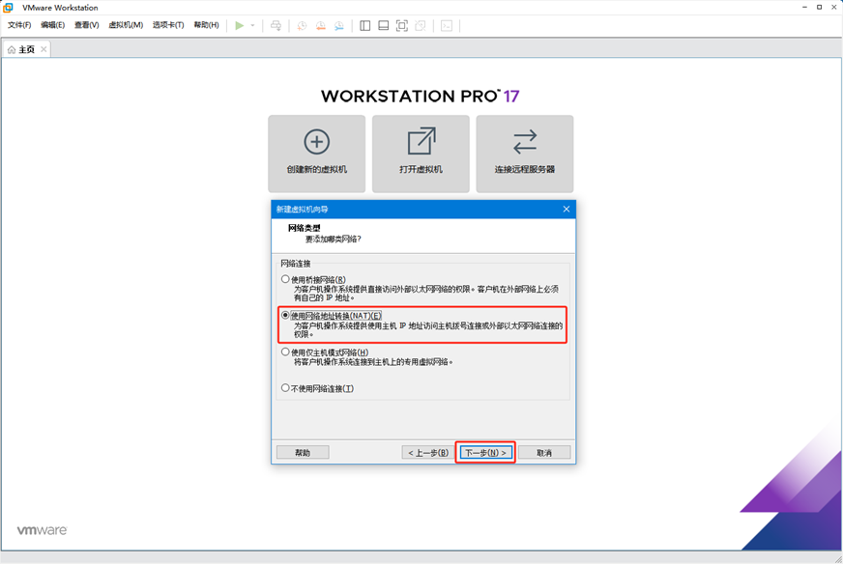Open the snapshot manager icon
This screenshot has height=564, width=843.
[x=339, y=25]
